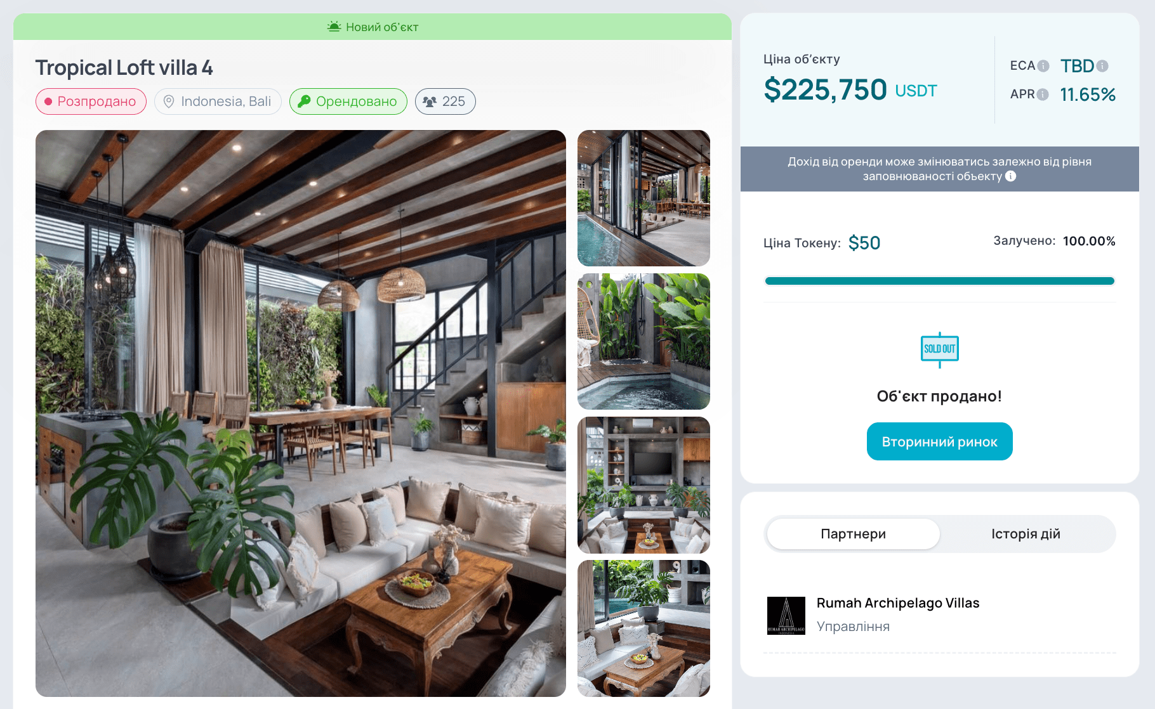The width and height of the screenshot is (1155, 709).
Task: Select the pool and glass facade thumbnail
Action: (643, 198)
